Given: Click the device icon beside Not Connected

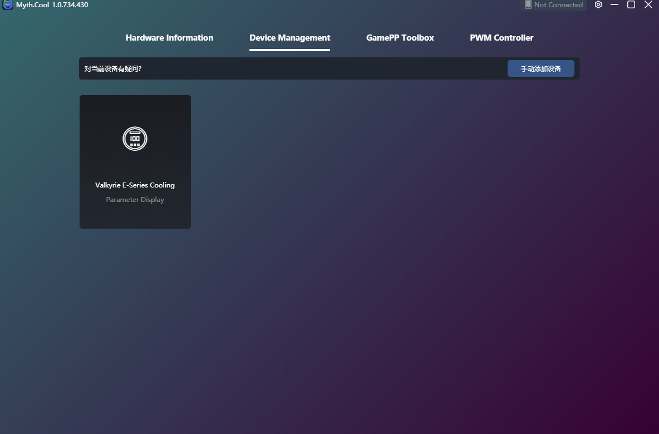Looking at the screenshot, I should coord(528,4).
